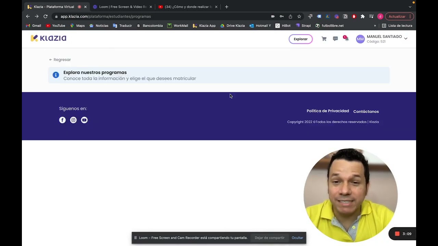Focus the browser address bar
This screenshot has width=438, height=246.
pos(164,16)
